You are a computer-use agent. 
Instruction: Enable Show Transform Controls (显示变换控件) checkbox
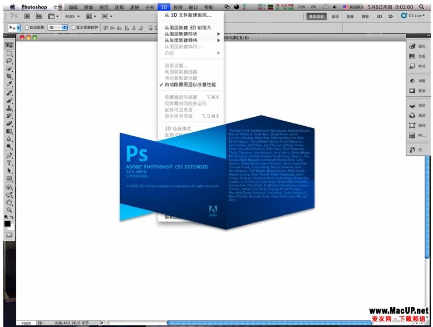click(73, 28)
